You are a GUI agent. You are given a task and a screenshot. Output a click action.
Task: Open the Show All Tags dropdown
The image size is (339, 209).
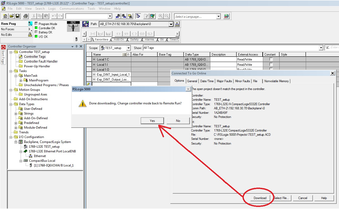pyautogui.click(x=321, y=48)
